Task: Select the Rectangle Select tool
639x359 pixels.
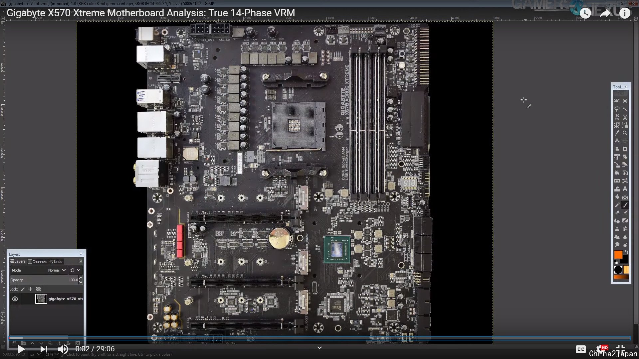Action: (x=617, y=101)
